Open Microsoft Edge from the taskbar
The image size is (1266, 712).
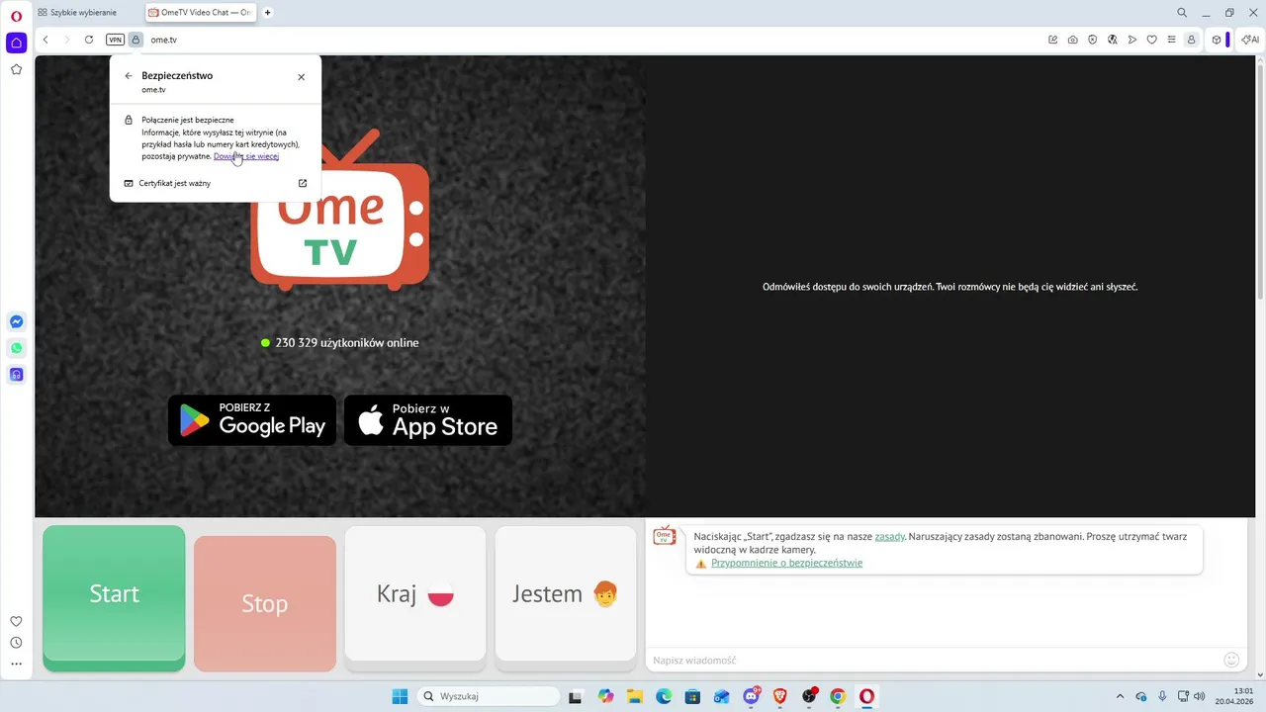[664, 696]
